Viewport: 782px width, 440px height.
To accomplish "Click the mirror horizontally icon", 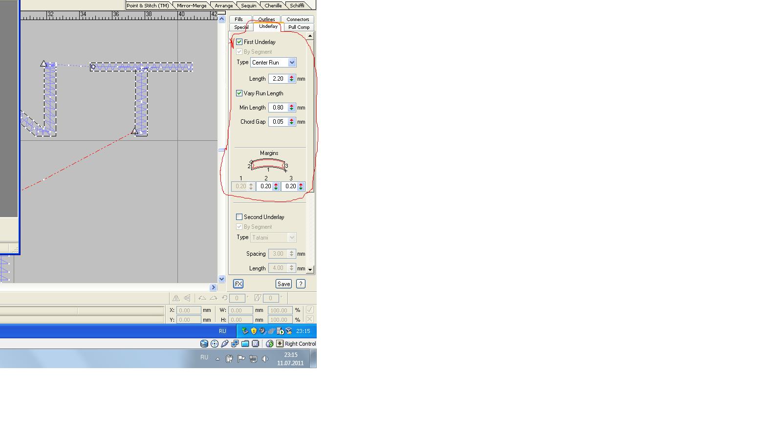I will (176, 298).
